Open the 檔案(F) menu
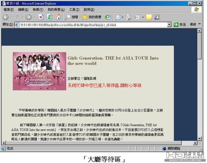This screenshot has height=163, width=207. pyautogui.click(x=9, y=10)
